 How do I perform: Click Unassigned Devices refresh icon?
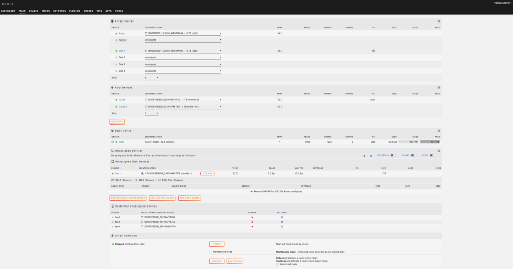[371, 156]
